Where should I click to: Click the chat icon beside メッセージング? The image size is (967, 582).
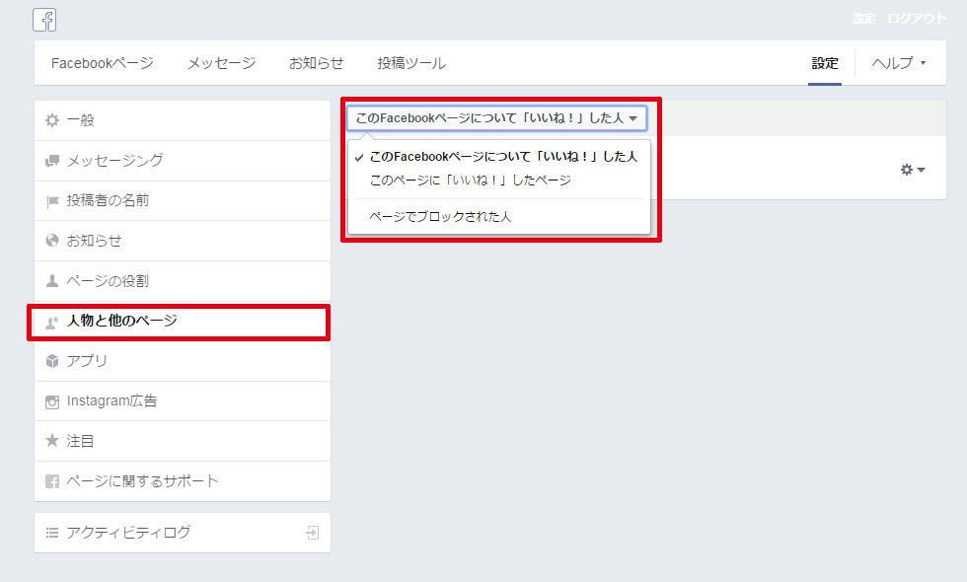[x=52, y=161]
